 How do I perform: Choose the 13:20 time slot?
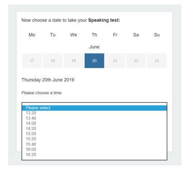click(95, 113)
